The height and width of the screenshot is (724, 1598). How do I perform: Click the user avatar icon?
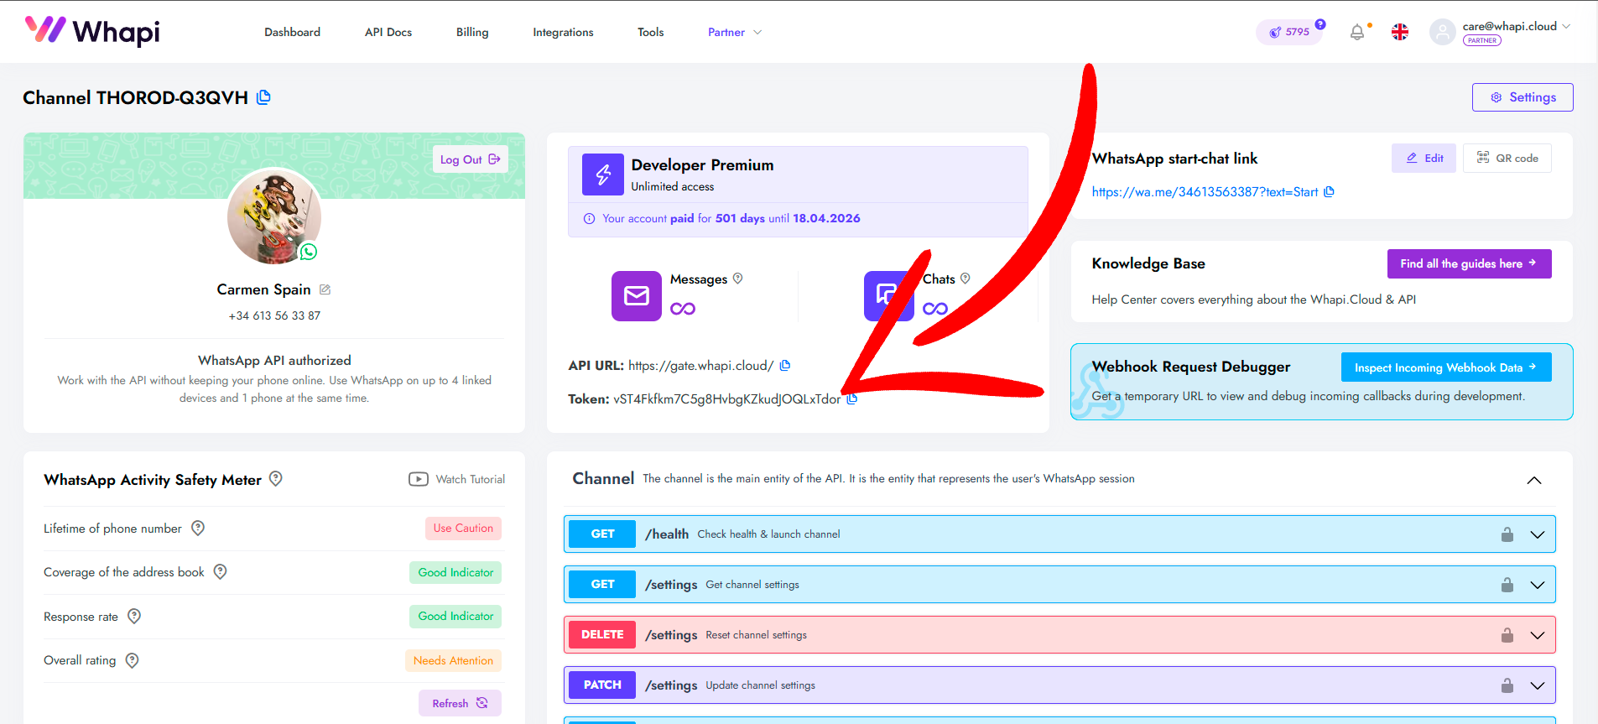[x=1442, y=32]
